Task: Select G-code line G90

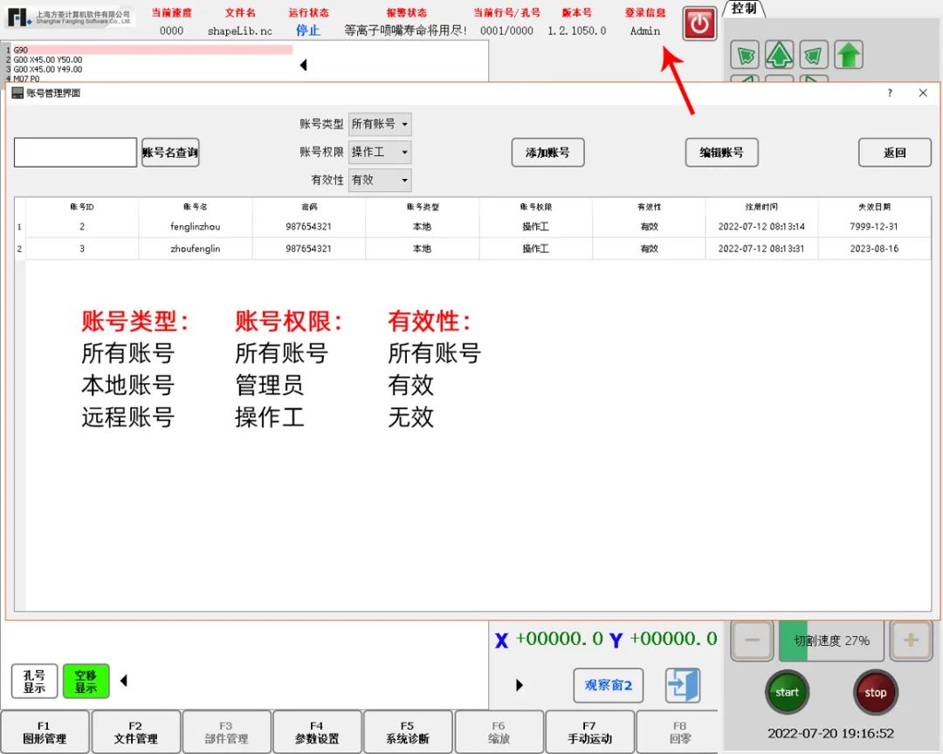Action: point(152,50)
